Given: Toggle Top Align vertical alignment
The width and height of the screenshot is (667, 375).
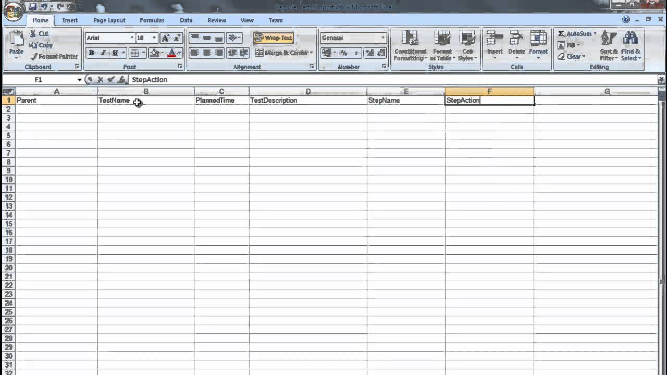Looking at the screenshot, I should pyautogui.click(x=195, y=38).
